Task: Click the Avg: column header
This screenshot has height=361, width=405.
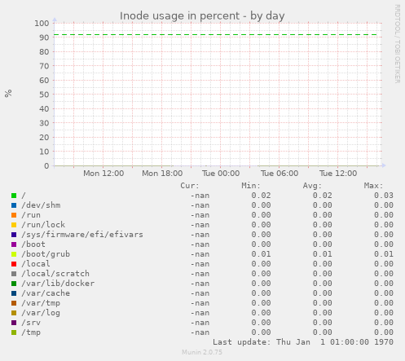Action: (x=312, y=186)
